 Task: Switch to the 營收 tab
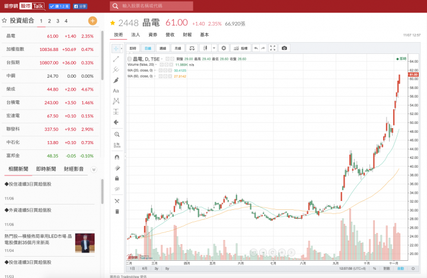point(170,34)
